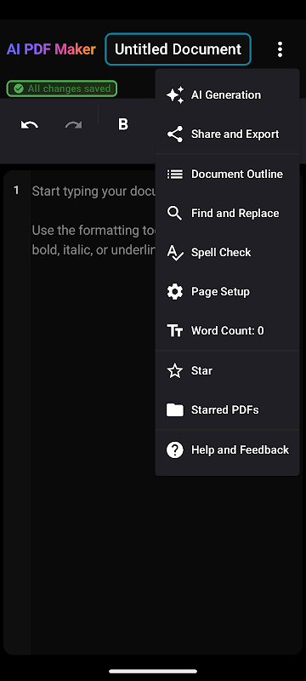This screenshot has width=306, height=681.
Task: Click the undo arrow in the toolbar
Action: pyautogui.click(x=30, y=125)
